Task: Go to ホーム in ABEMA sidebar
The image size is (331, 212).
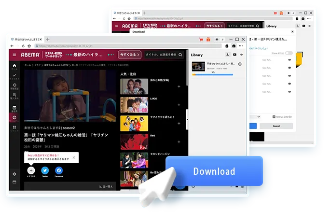Action: pyautogui.click(x=14, y=67)
